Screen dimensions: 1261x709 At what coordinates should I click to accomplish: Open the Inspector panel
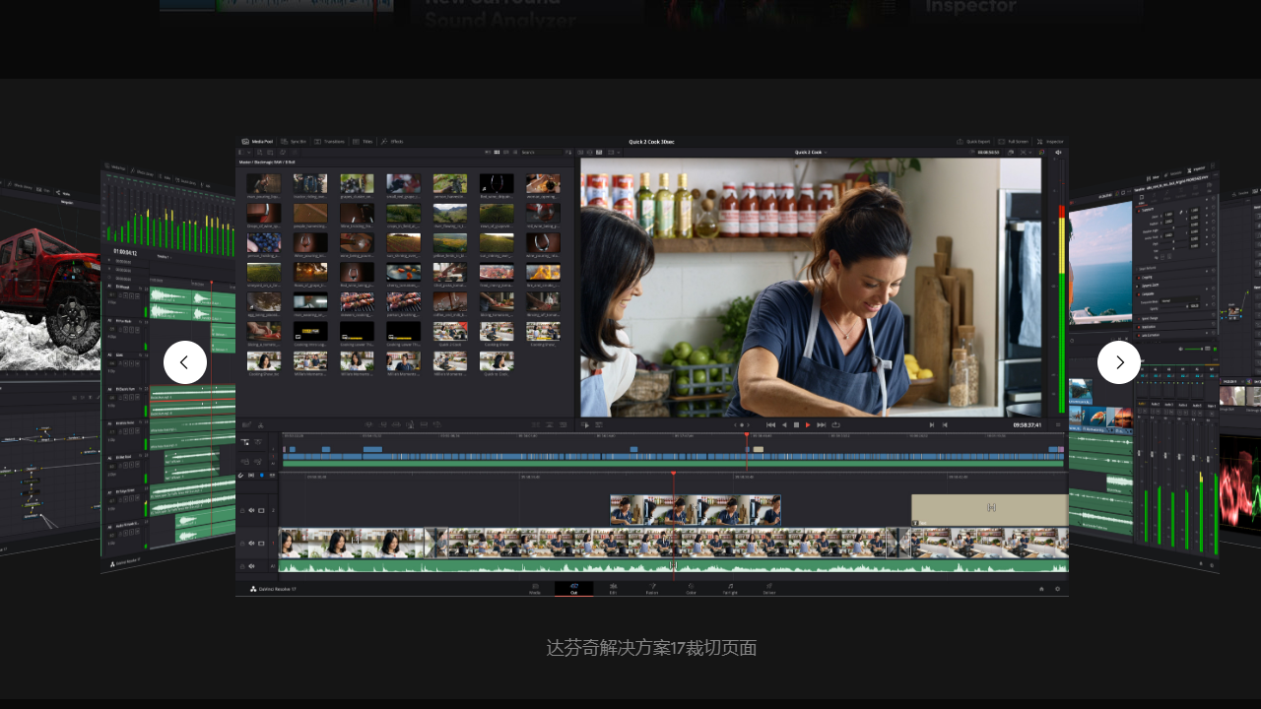(1050, 141)
